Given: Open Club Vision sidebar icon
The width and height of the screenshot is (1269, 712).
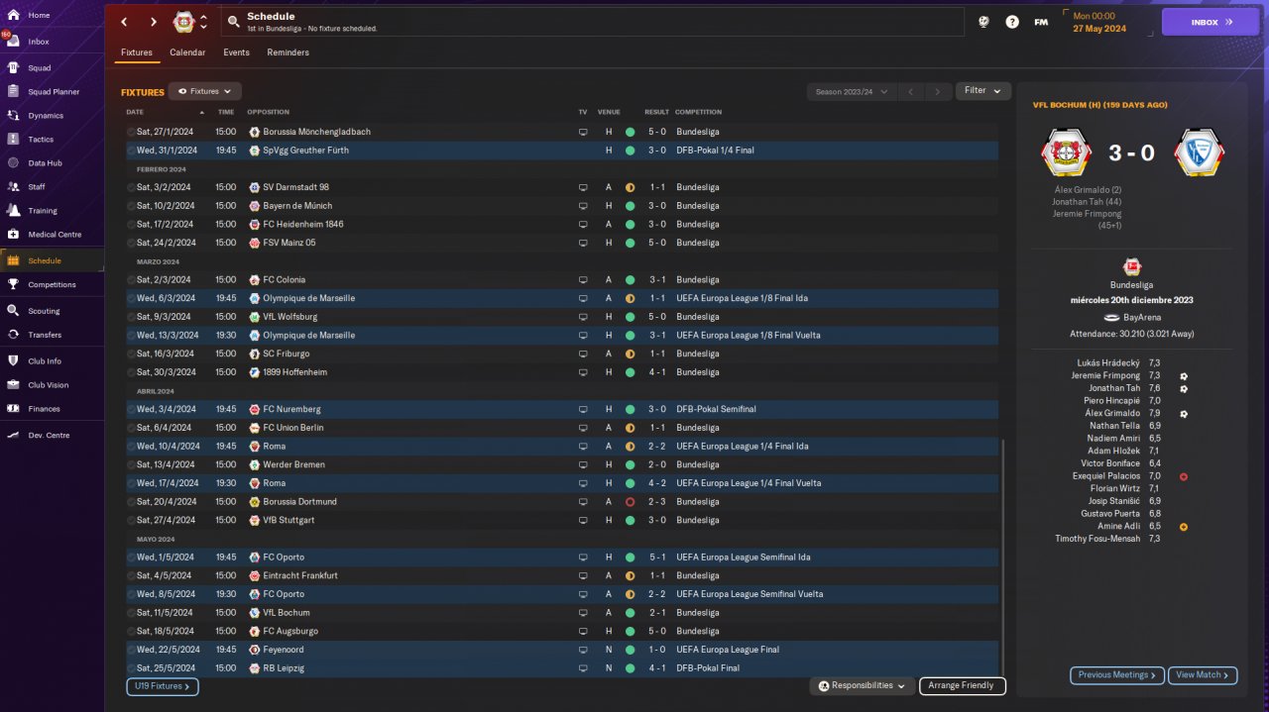Looking at the screenshot, I should pyautogui.click(x=13, y=385).
